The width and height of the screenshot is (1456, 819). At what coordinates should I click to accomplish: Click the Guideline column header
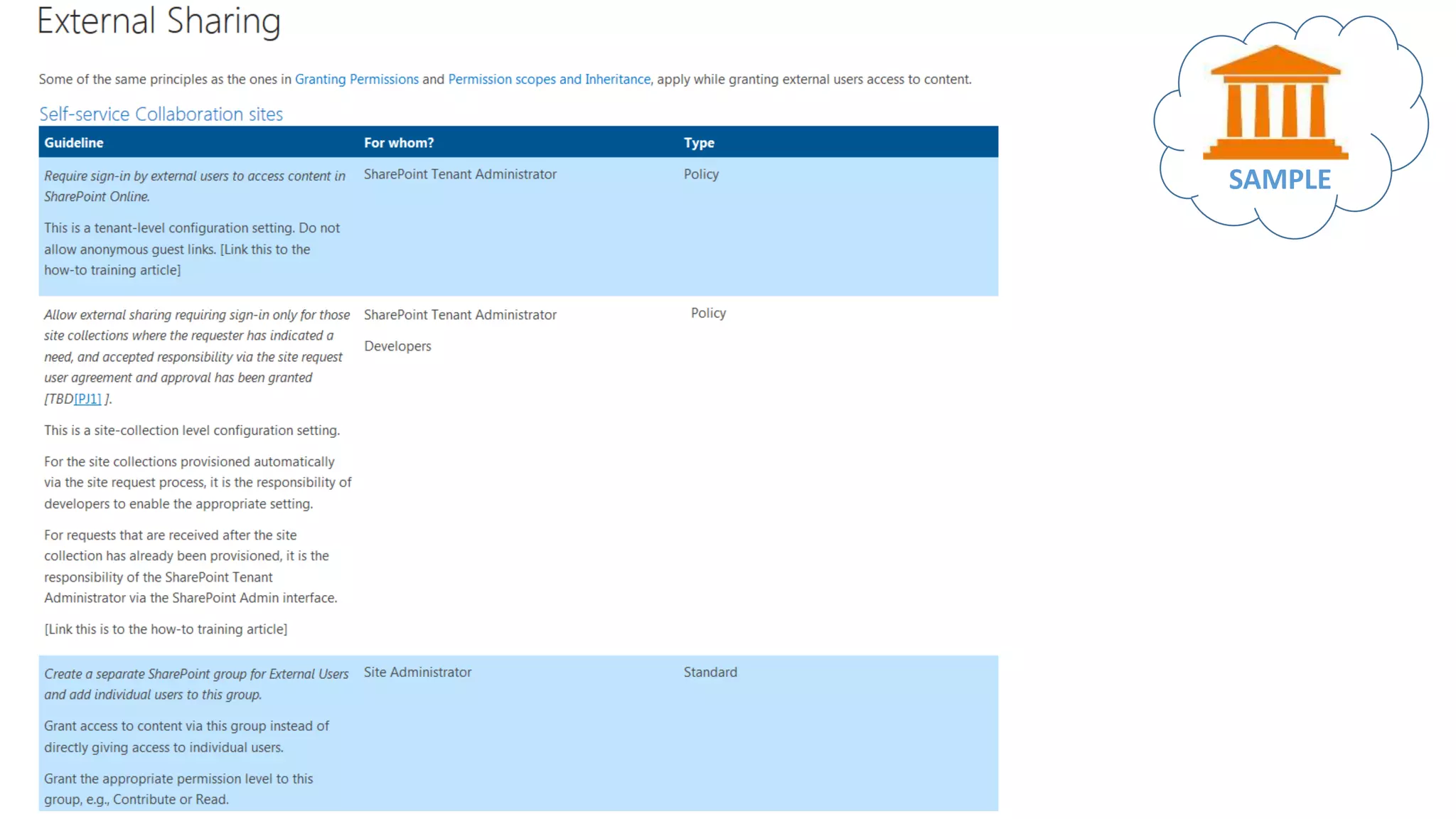(x=74, y=143)
